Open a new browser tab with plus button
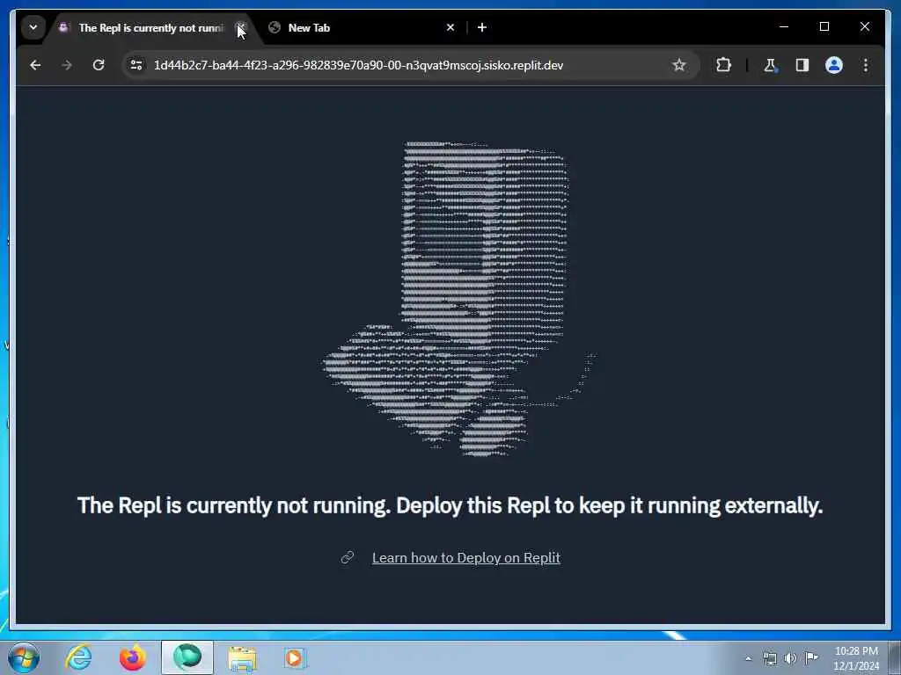This screenshot has width=901, height=675. (x=482, y=27)
